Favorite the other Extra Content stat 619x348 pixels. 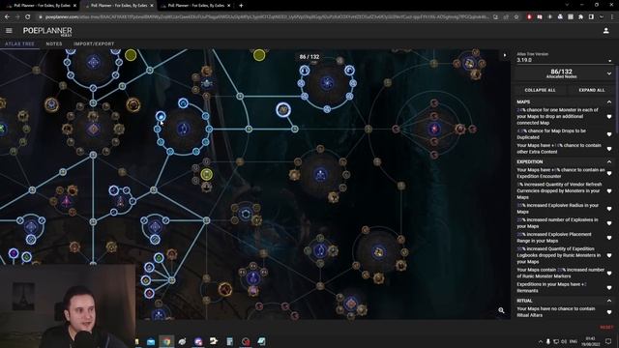[609, 149]
